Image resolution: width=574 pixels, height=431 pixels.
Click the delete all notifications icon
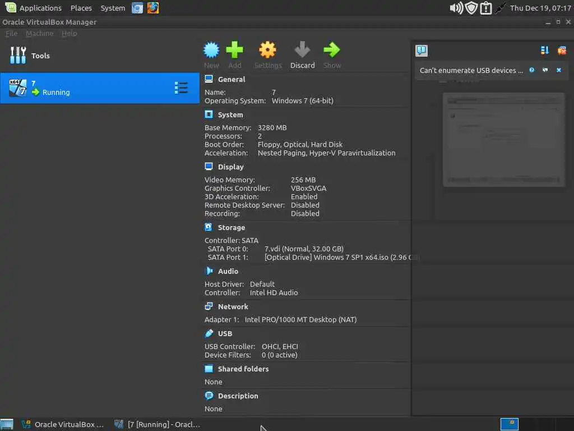click(562, 50)
